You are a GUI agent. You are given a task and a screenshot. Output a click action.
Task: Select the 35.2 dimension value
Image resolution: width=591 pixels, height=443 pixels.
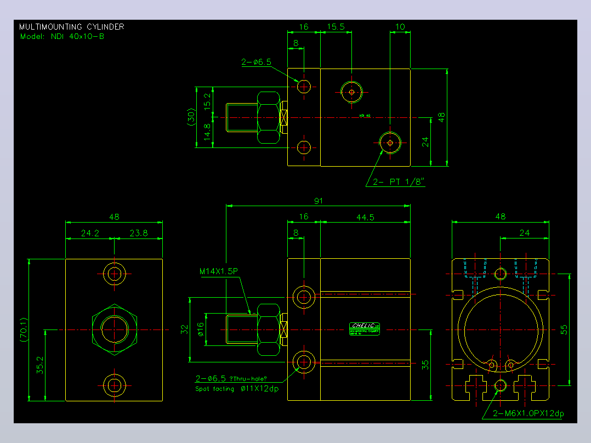pos(40,365)
